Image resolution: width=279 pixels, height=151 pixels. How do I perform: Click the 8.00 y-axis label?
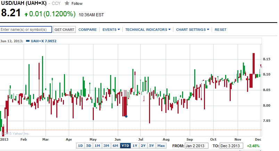[266, 106]
